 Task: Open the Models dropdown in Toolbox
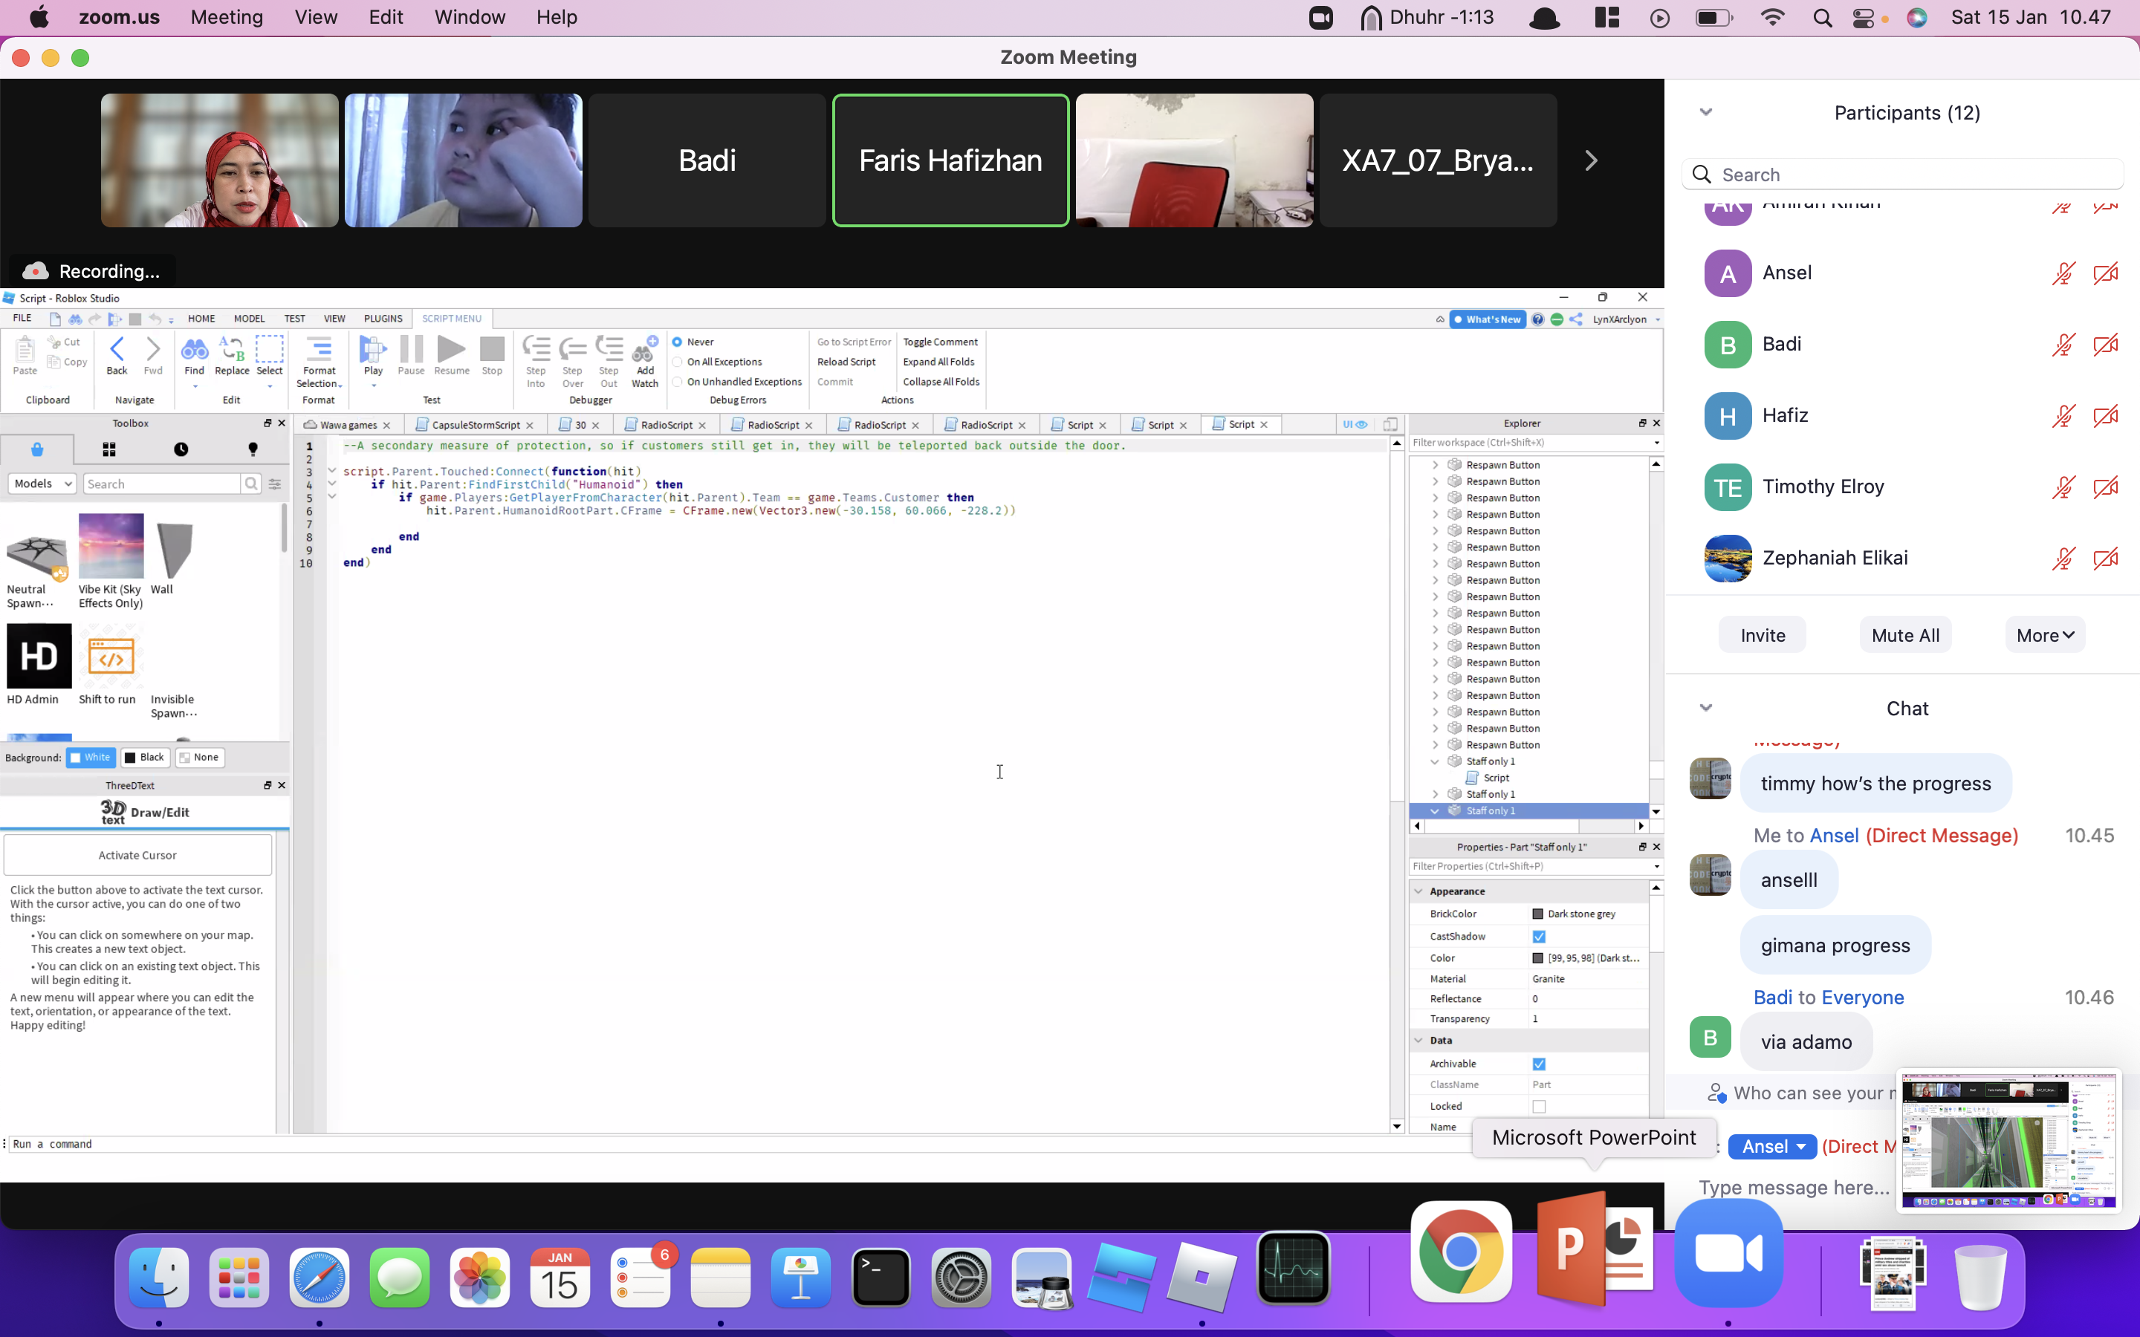click(x=42, y=484)
